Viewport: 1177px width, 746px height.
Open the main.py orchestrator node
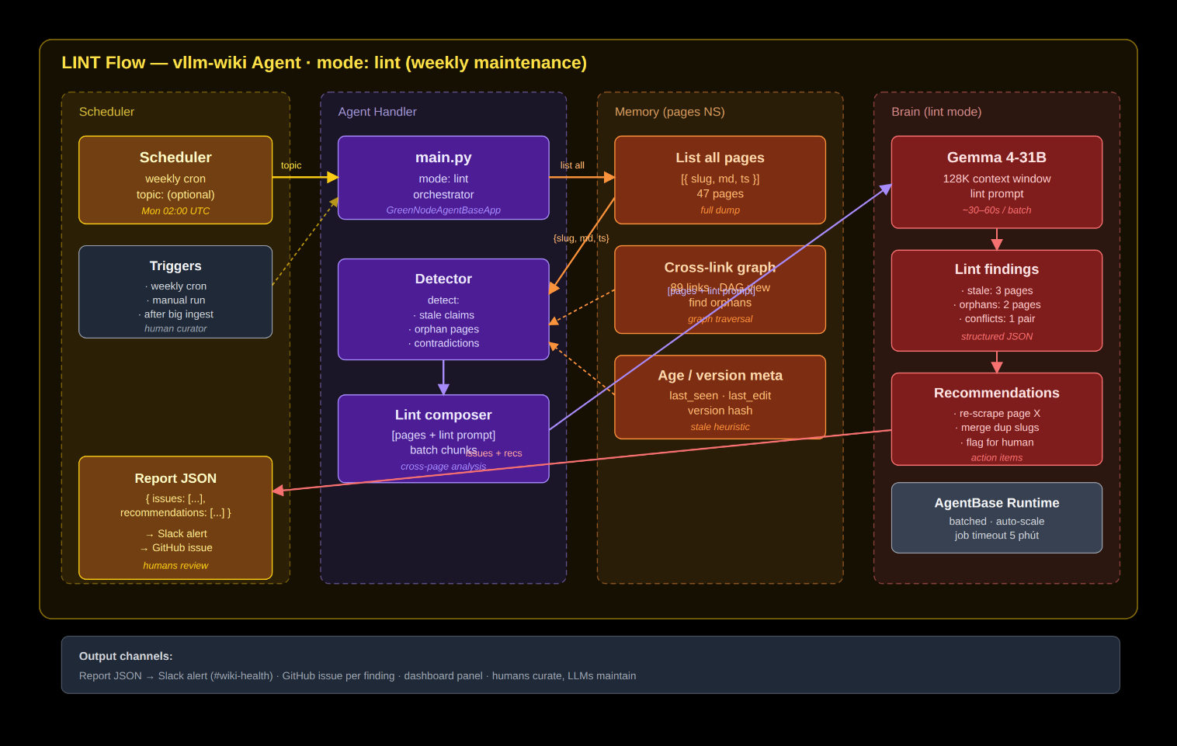(443, 178)
